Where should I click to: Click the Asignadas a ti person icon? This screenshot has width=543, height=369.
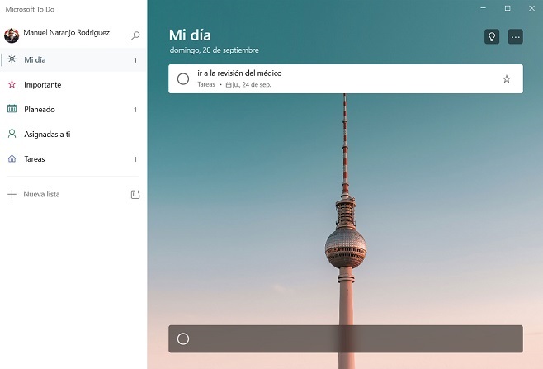click(12, 134)
